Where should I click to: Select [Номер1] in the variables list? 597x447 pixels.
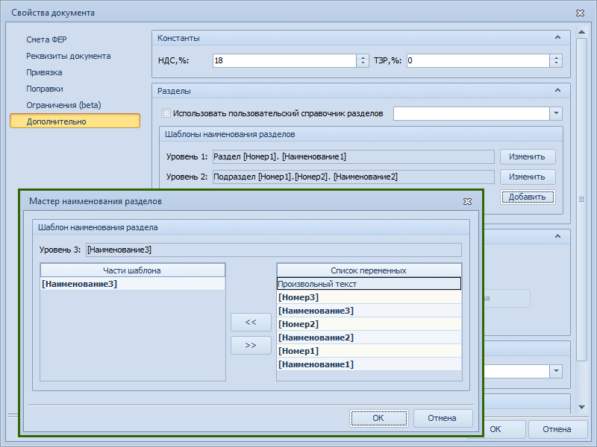tap(369, 351)
